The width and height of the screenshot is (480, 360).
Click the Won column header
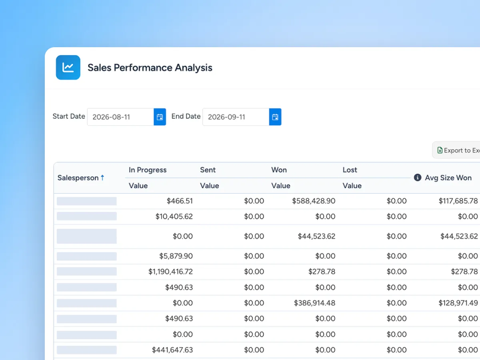click(x=279, y=170)
